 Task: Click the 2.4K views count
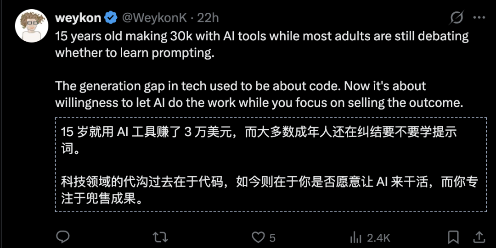(378, 237)
